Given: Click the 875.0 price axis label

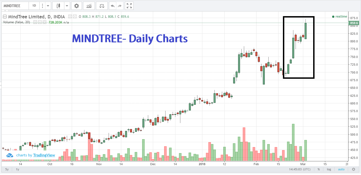Looking at the screenshot, I should (x=354, y=18).
